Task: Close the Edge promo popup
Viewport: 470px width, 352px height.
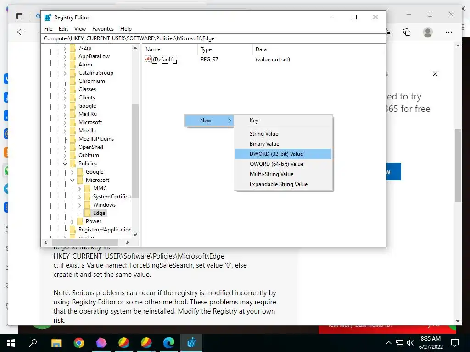Action: pos(435,74)
